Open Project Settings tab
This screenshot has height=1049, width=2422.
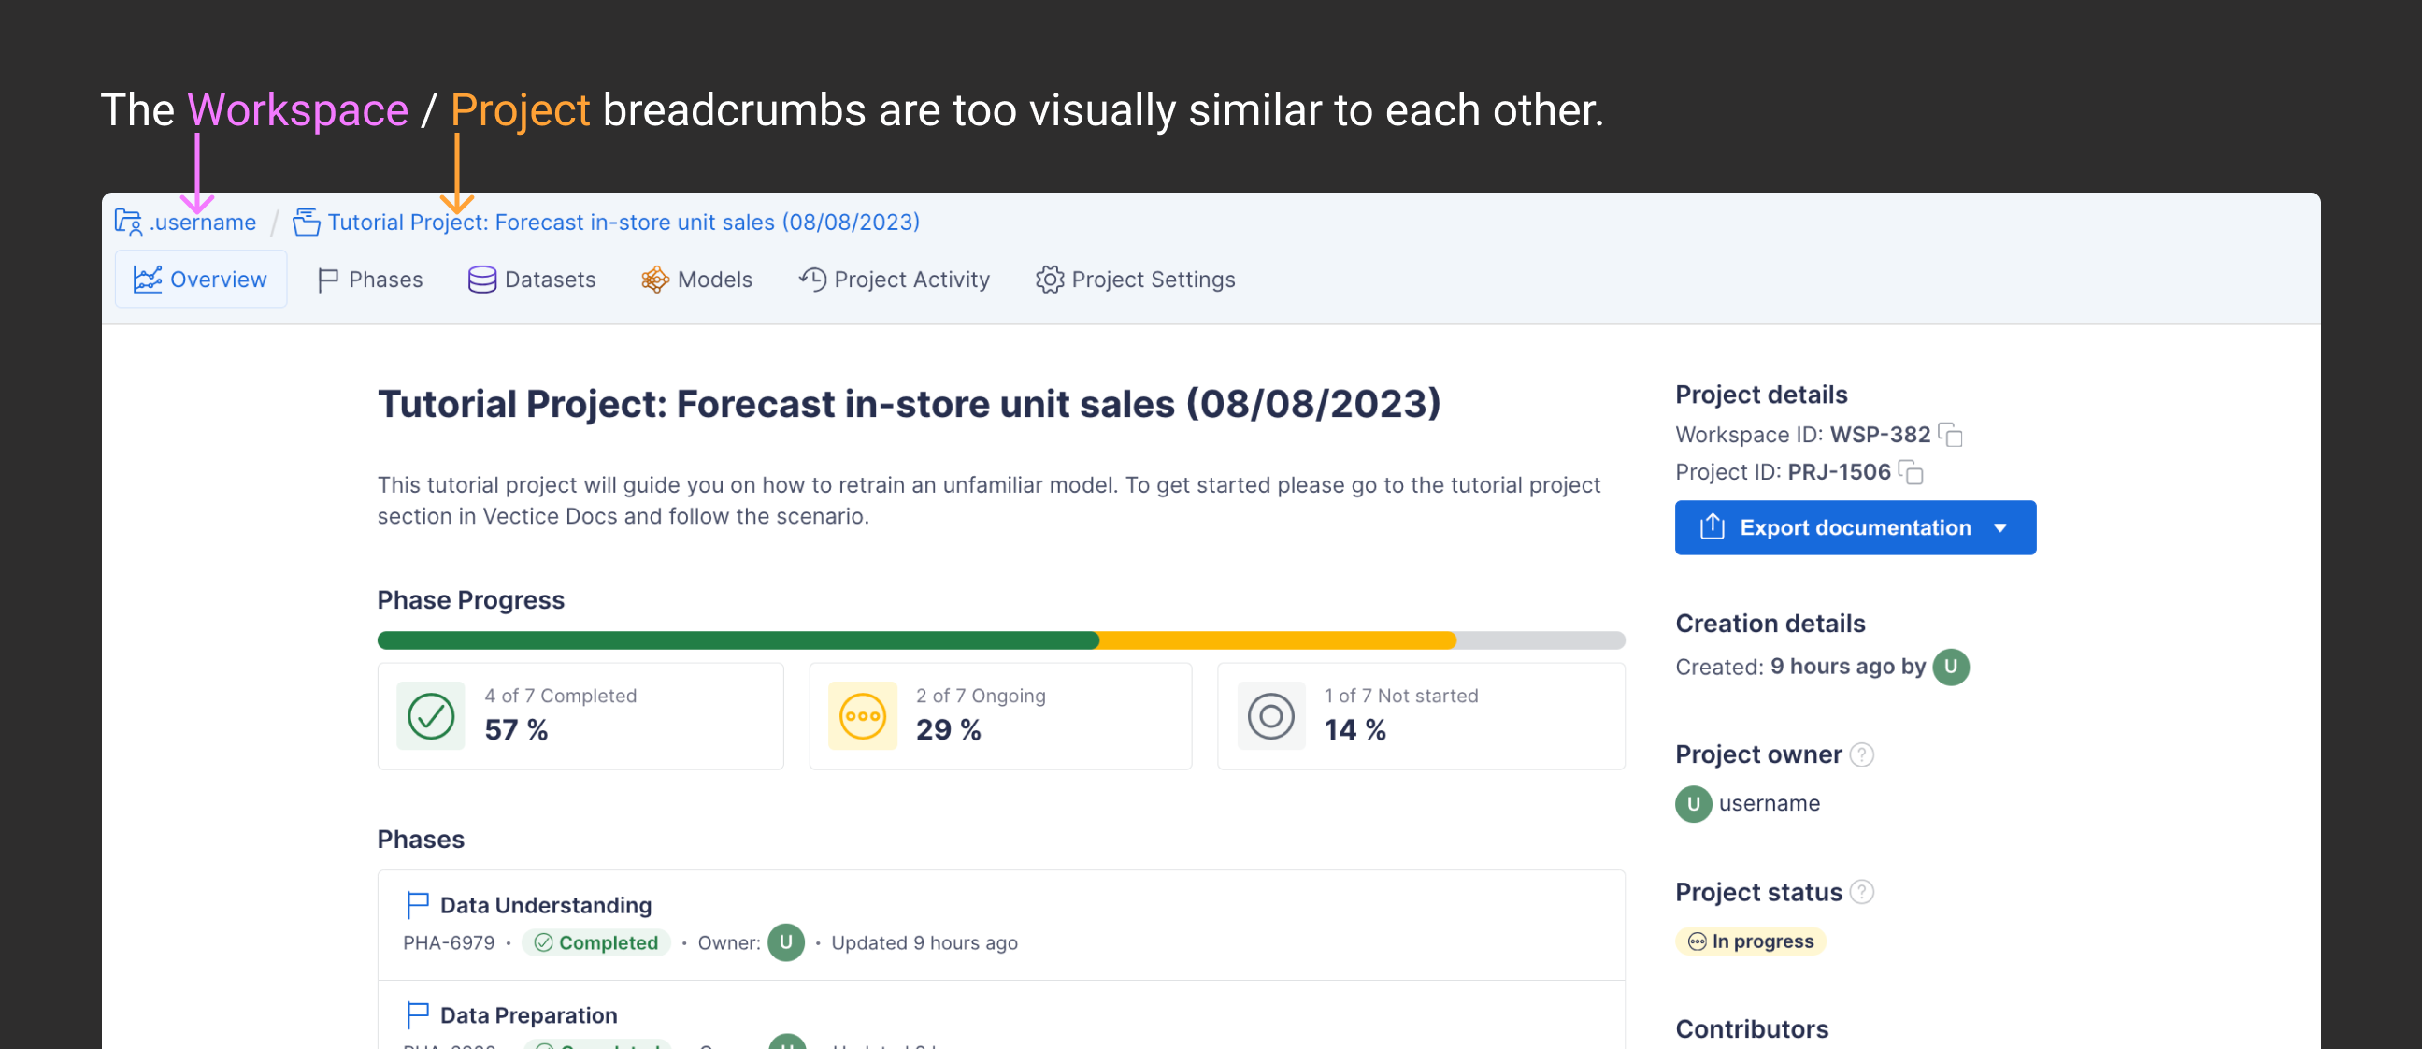point(1136,280)
